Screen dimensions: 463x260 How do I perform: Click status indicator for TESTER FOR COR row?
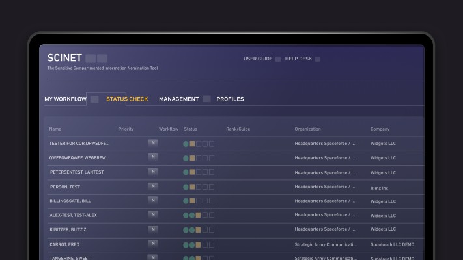pyautogui.click(x=199, y=144)
